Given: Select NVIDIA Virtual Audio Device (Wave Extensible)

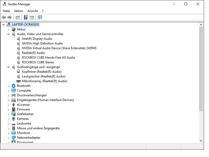Looking at the screenshot, I should point(59,48).
